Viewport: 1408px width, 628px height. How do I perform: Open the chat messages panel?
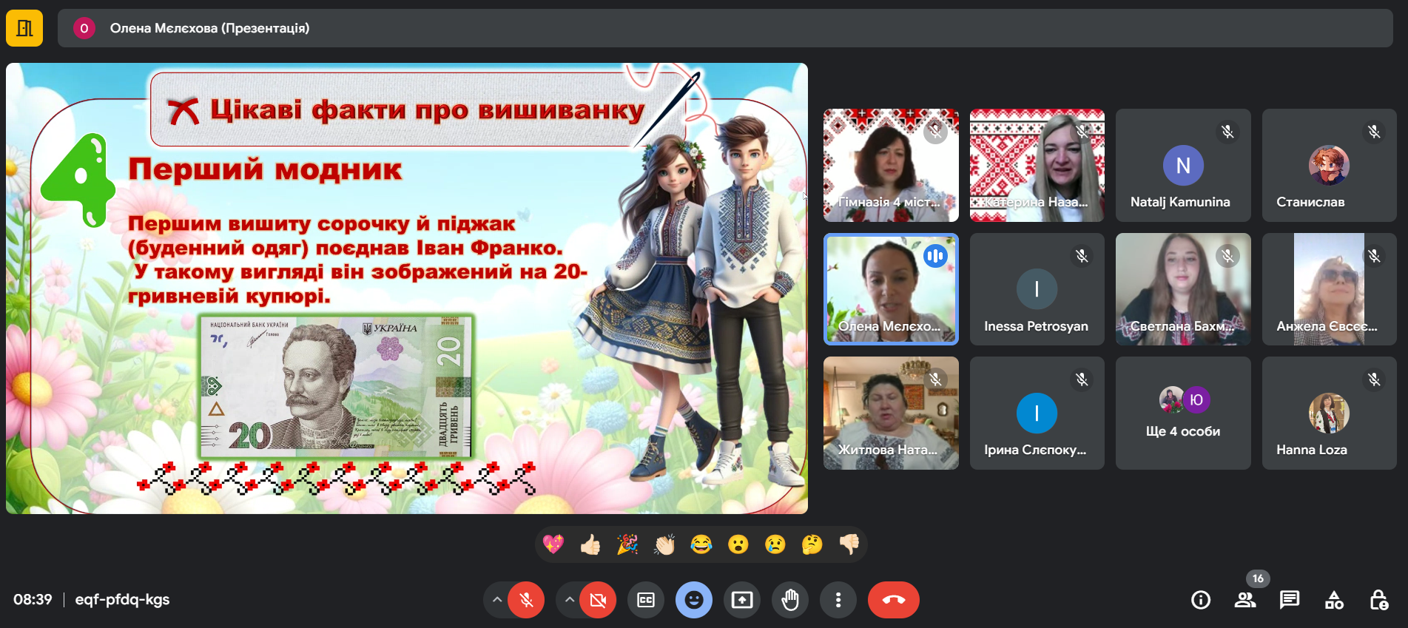coord(1290,600)
